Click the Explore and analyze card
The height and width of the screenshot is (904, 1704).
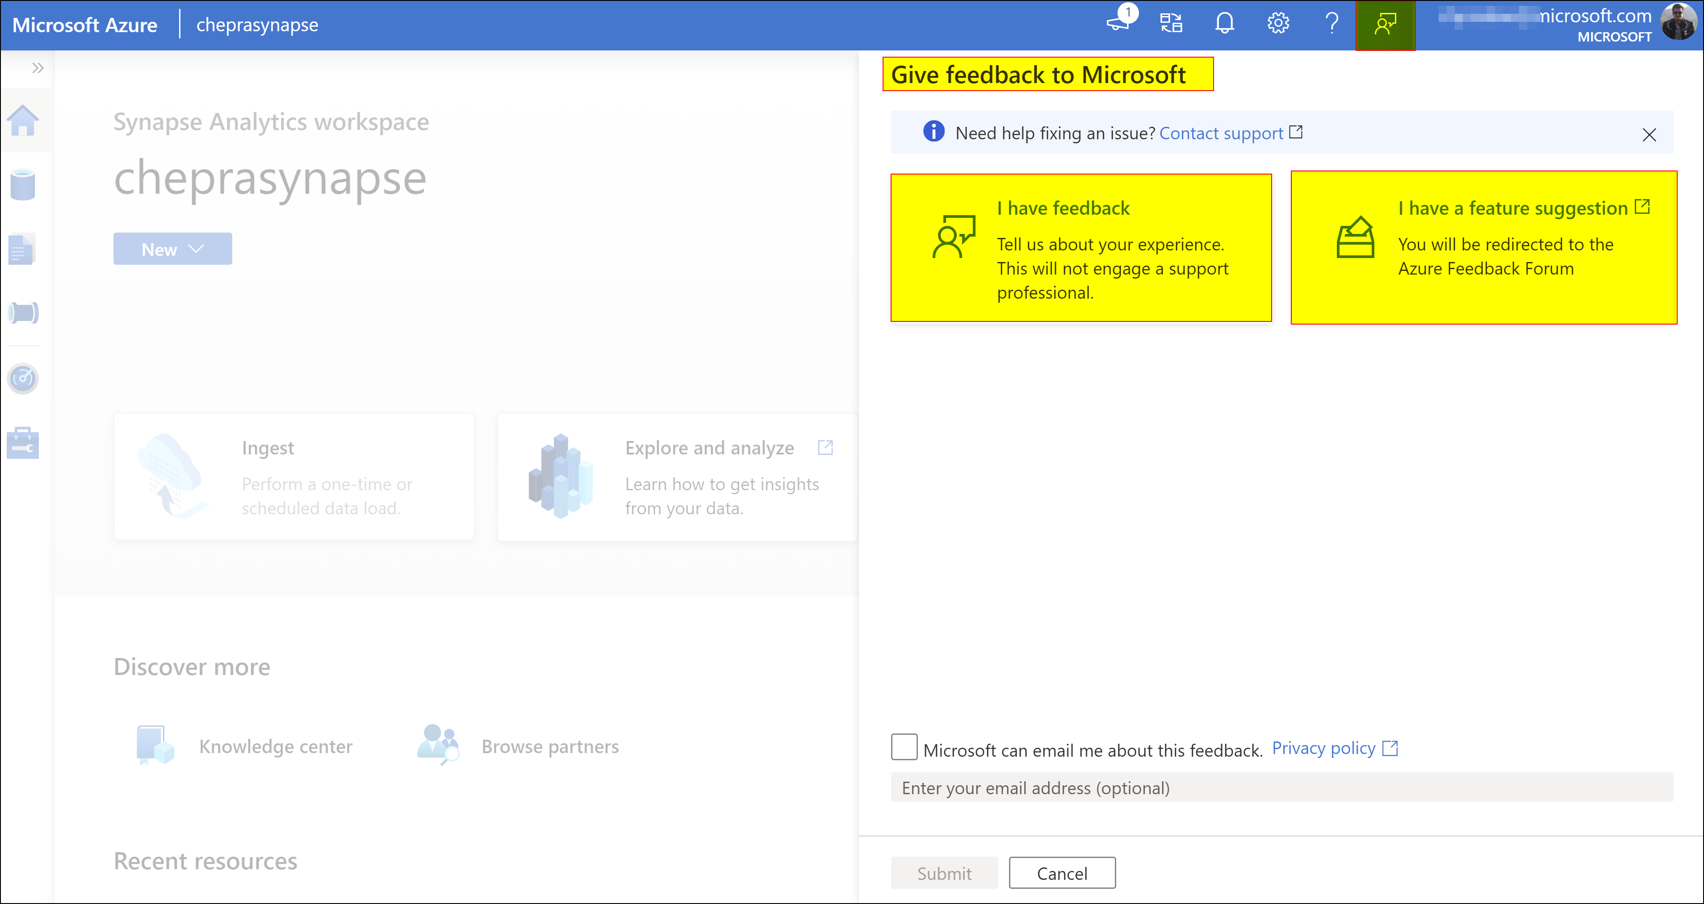(678, 476)
